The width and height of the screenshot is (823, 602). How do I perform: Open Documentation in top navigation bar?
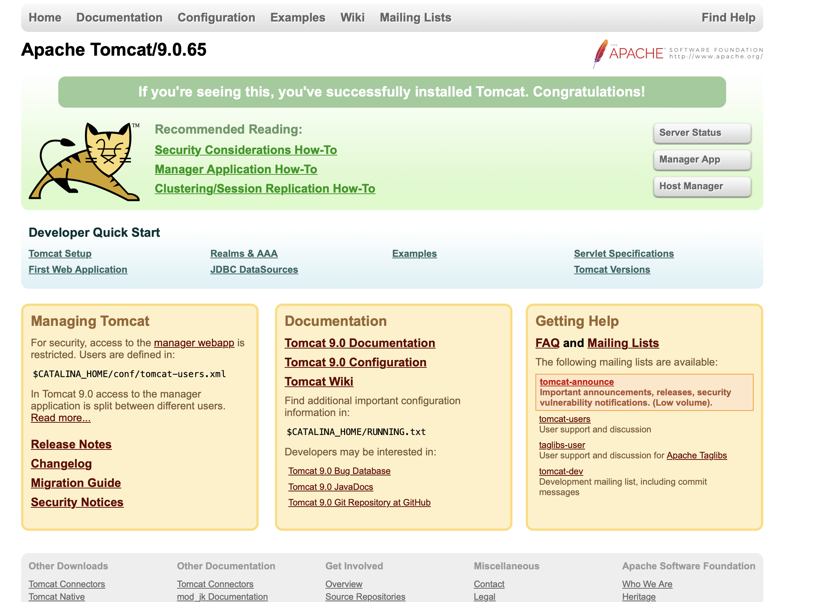coord(119,17)
